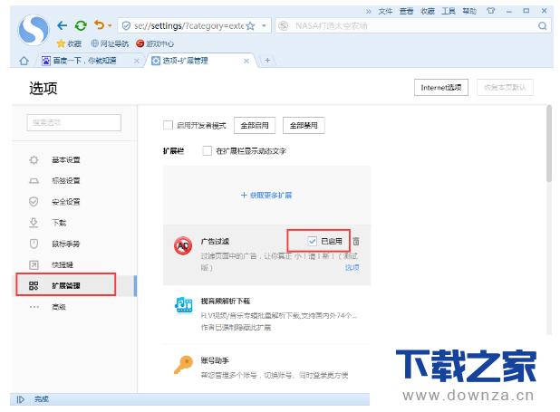
Task: Click the bookmark star in address bar
Action: click(x=250, y=26)
